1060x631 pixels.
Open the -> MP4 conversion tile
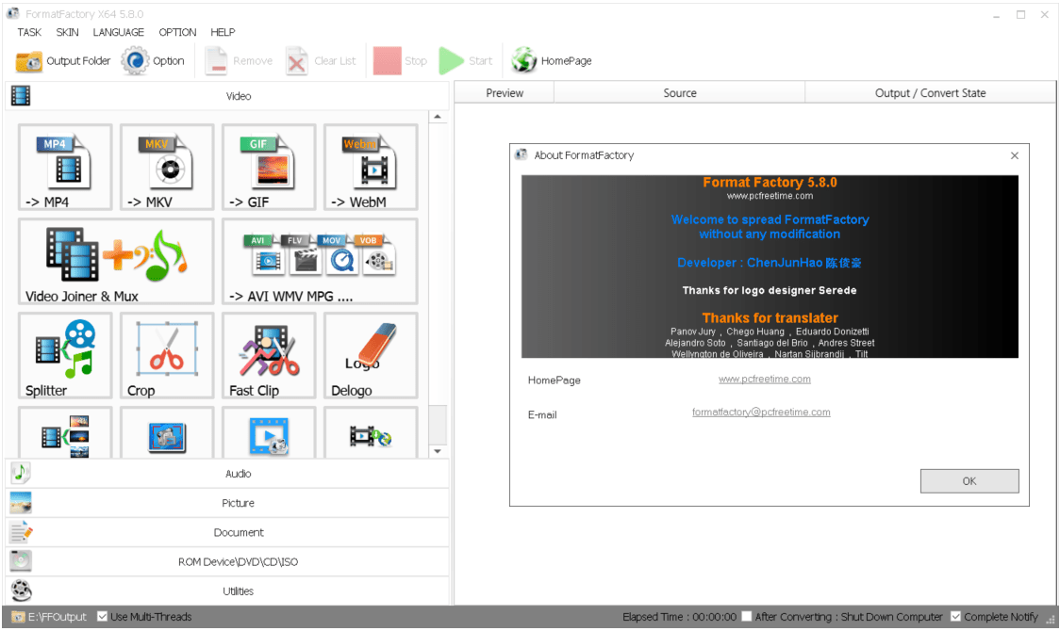click(x=65, y=167)
